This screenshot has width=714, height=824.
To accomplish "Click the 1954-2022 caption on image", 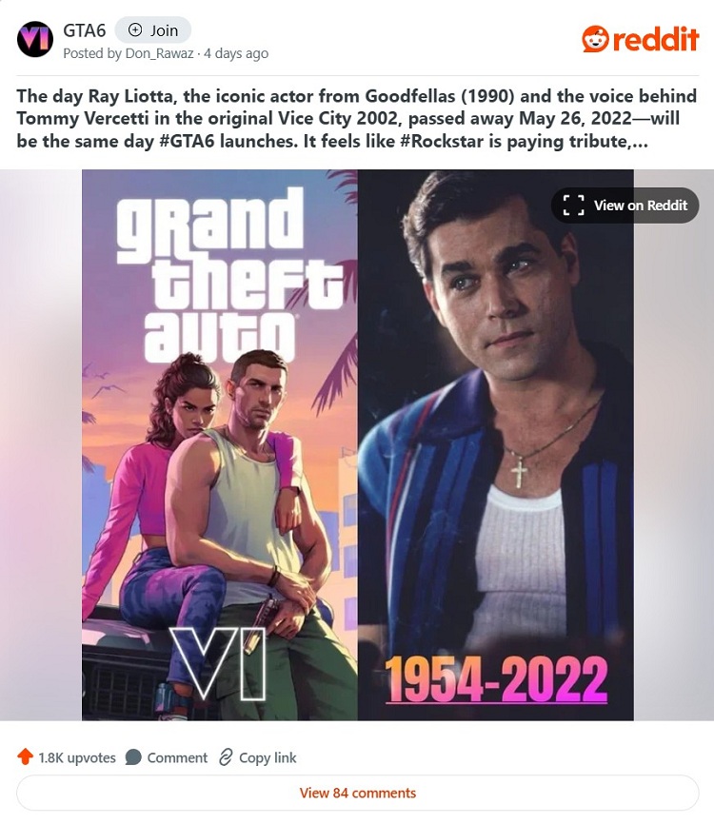I will click(x=497, y=679).
